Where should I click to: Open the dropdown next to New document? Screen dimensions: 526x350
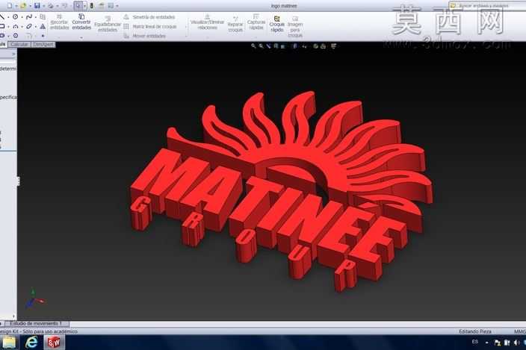point(16,6)
